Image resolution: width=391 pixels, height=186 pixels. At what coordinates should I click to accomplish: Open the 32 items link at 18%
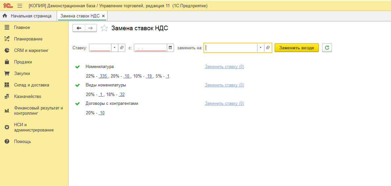coord(122,95)
